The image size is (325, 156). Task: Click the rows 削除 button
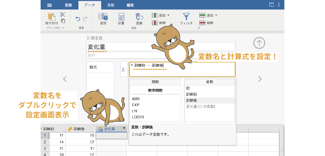click(207, 23)
